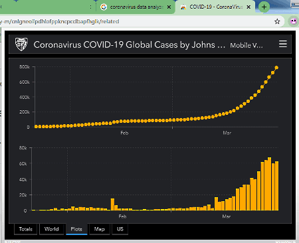
Task: Click the dashboard title Coronavirus COVID-19 Global Cases
Action: (x=130, y=44)
